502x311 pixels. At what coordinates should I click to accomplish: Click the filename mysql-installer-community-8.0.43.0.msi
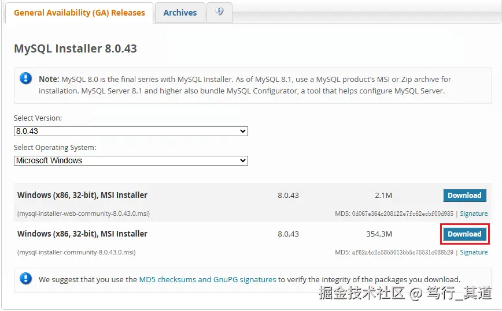(x=76, y=252)
